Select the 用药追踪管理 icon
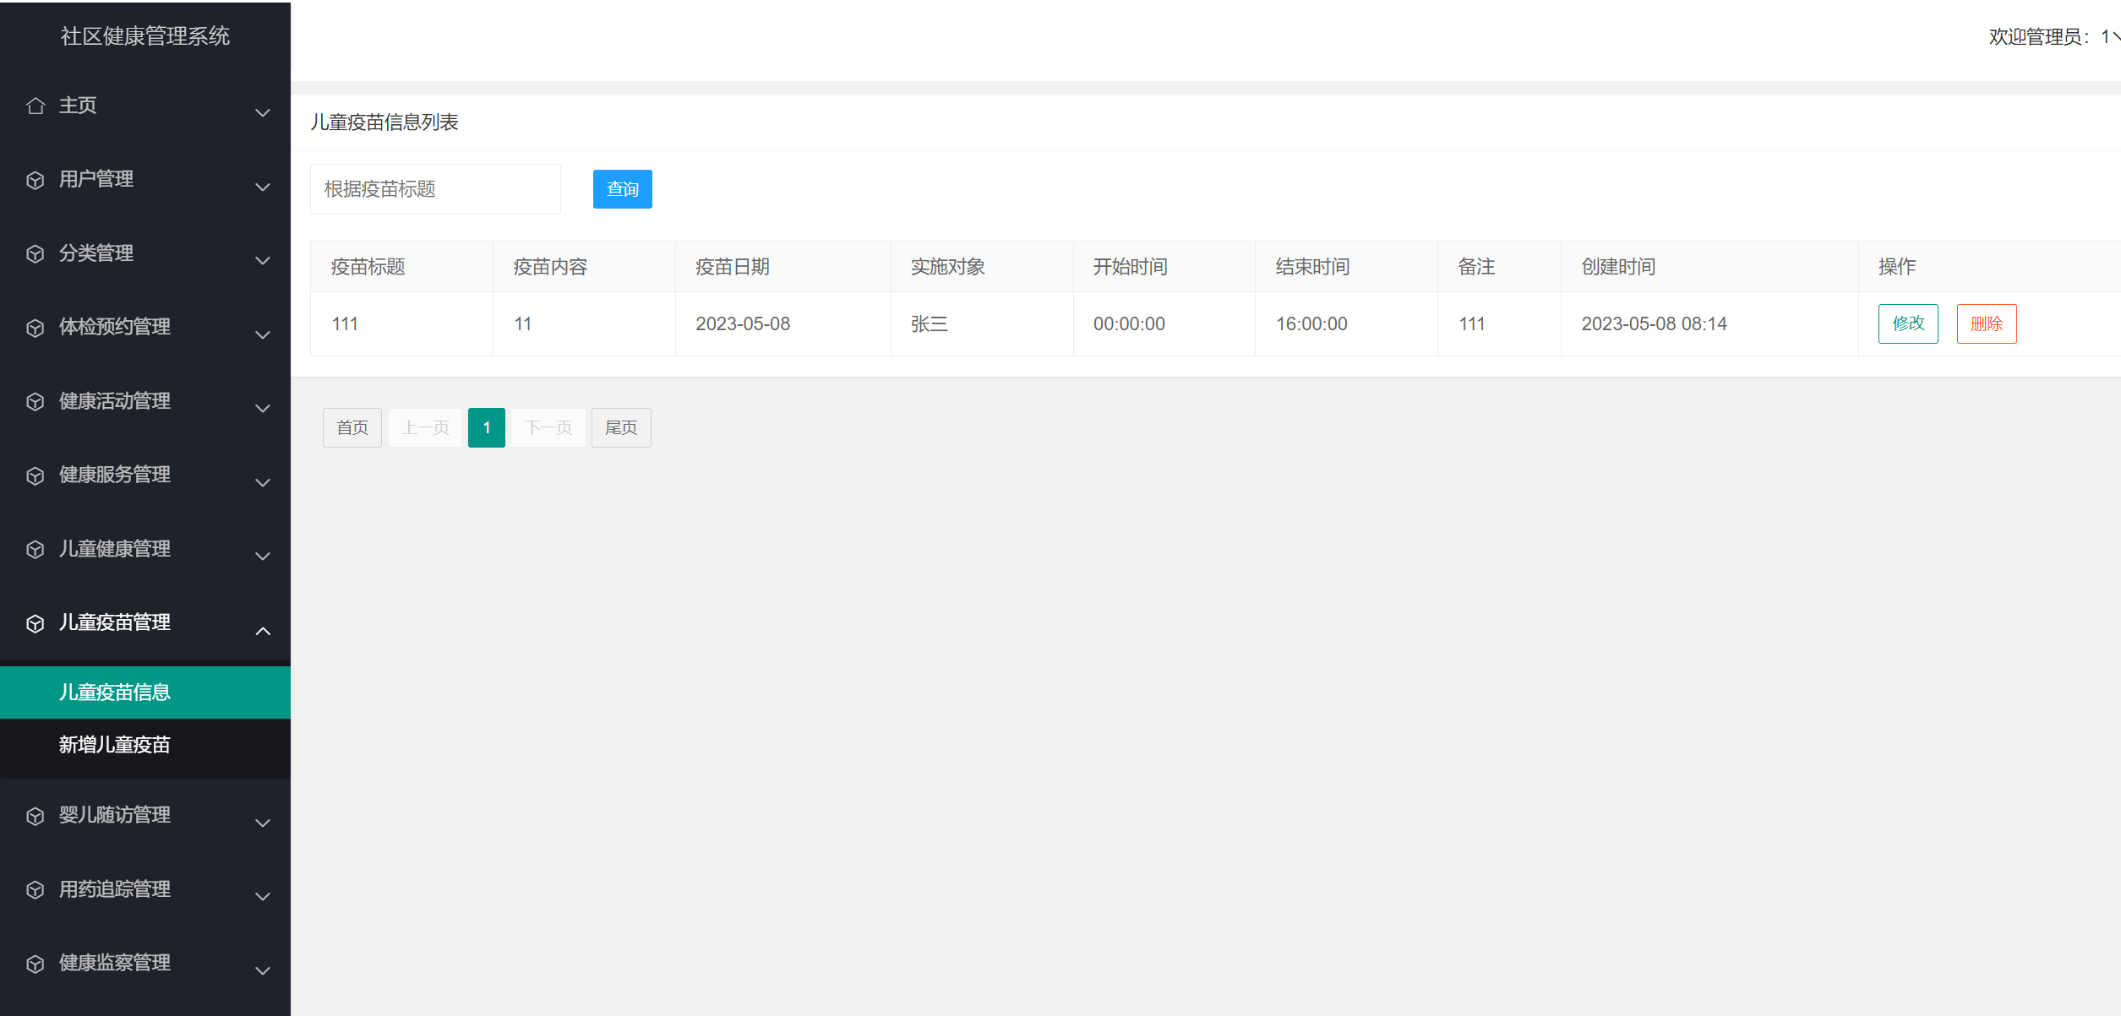The width and height of the screenshot is (2121, 1016). pyautogui.click(x=35, y=889)
